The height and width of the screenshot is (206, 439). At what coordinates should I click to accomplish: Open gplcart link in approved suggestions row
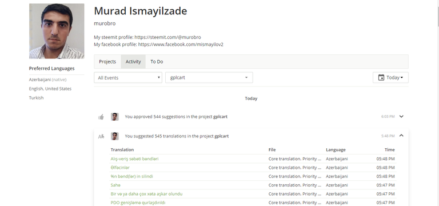pos(220,117)
